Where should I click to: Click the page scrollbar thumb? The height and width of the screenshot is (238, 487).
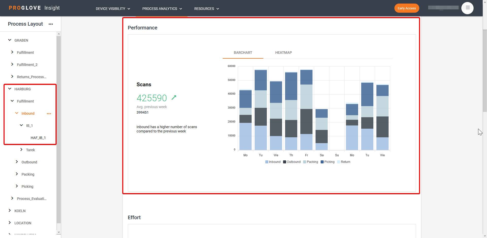click(x=485, y=71)
